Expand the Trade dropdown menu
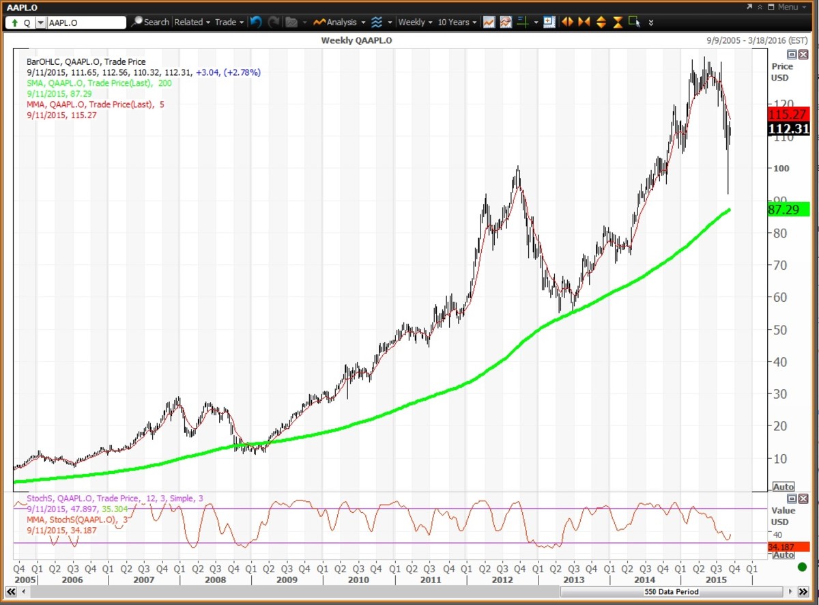The image size is (819, 605). (x=229, y=22)
